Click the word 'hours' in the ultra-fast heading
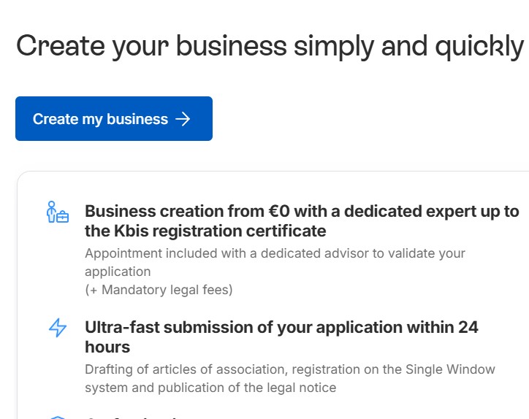The width and height of the screenshot is (529, 419). click(107, 347)
